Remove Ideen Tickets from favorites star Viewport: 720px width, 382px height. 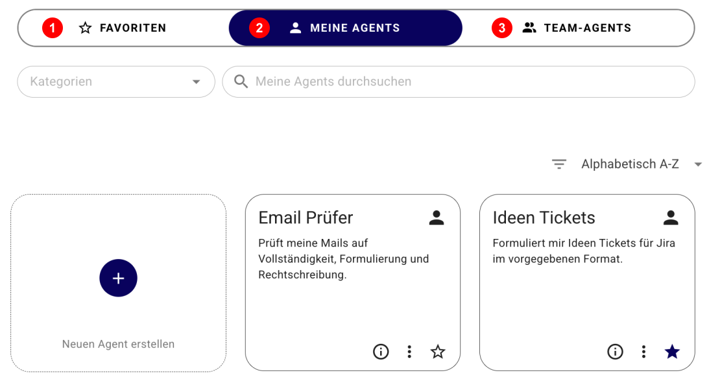click(x=672, y=352)
